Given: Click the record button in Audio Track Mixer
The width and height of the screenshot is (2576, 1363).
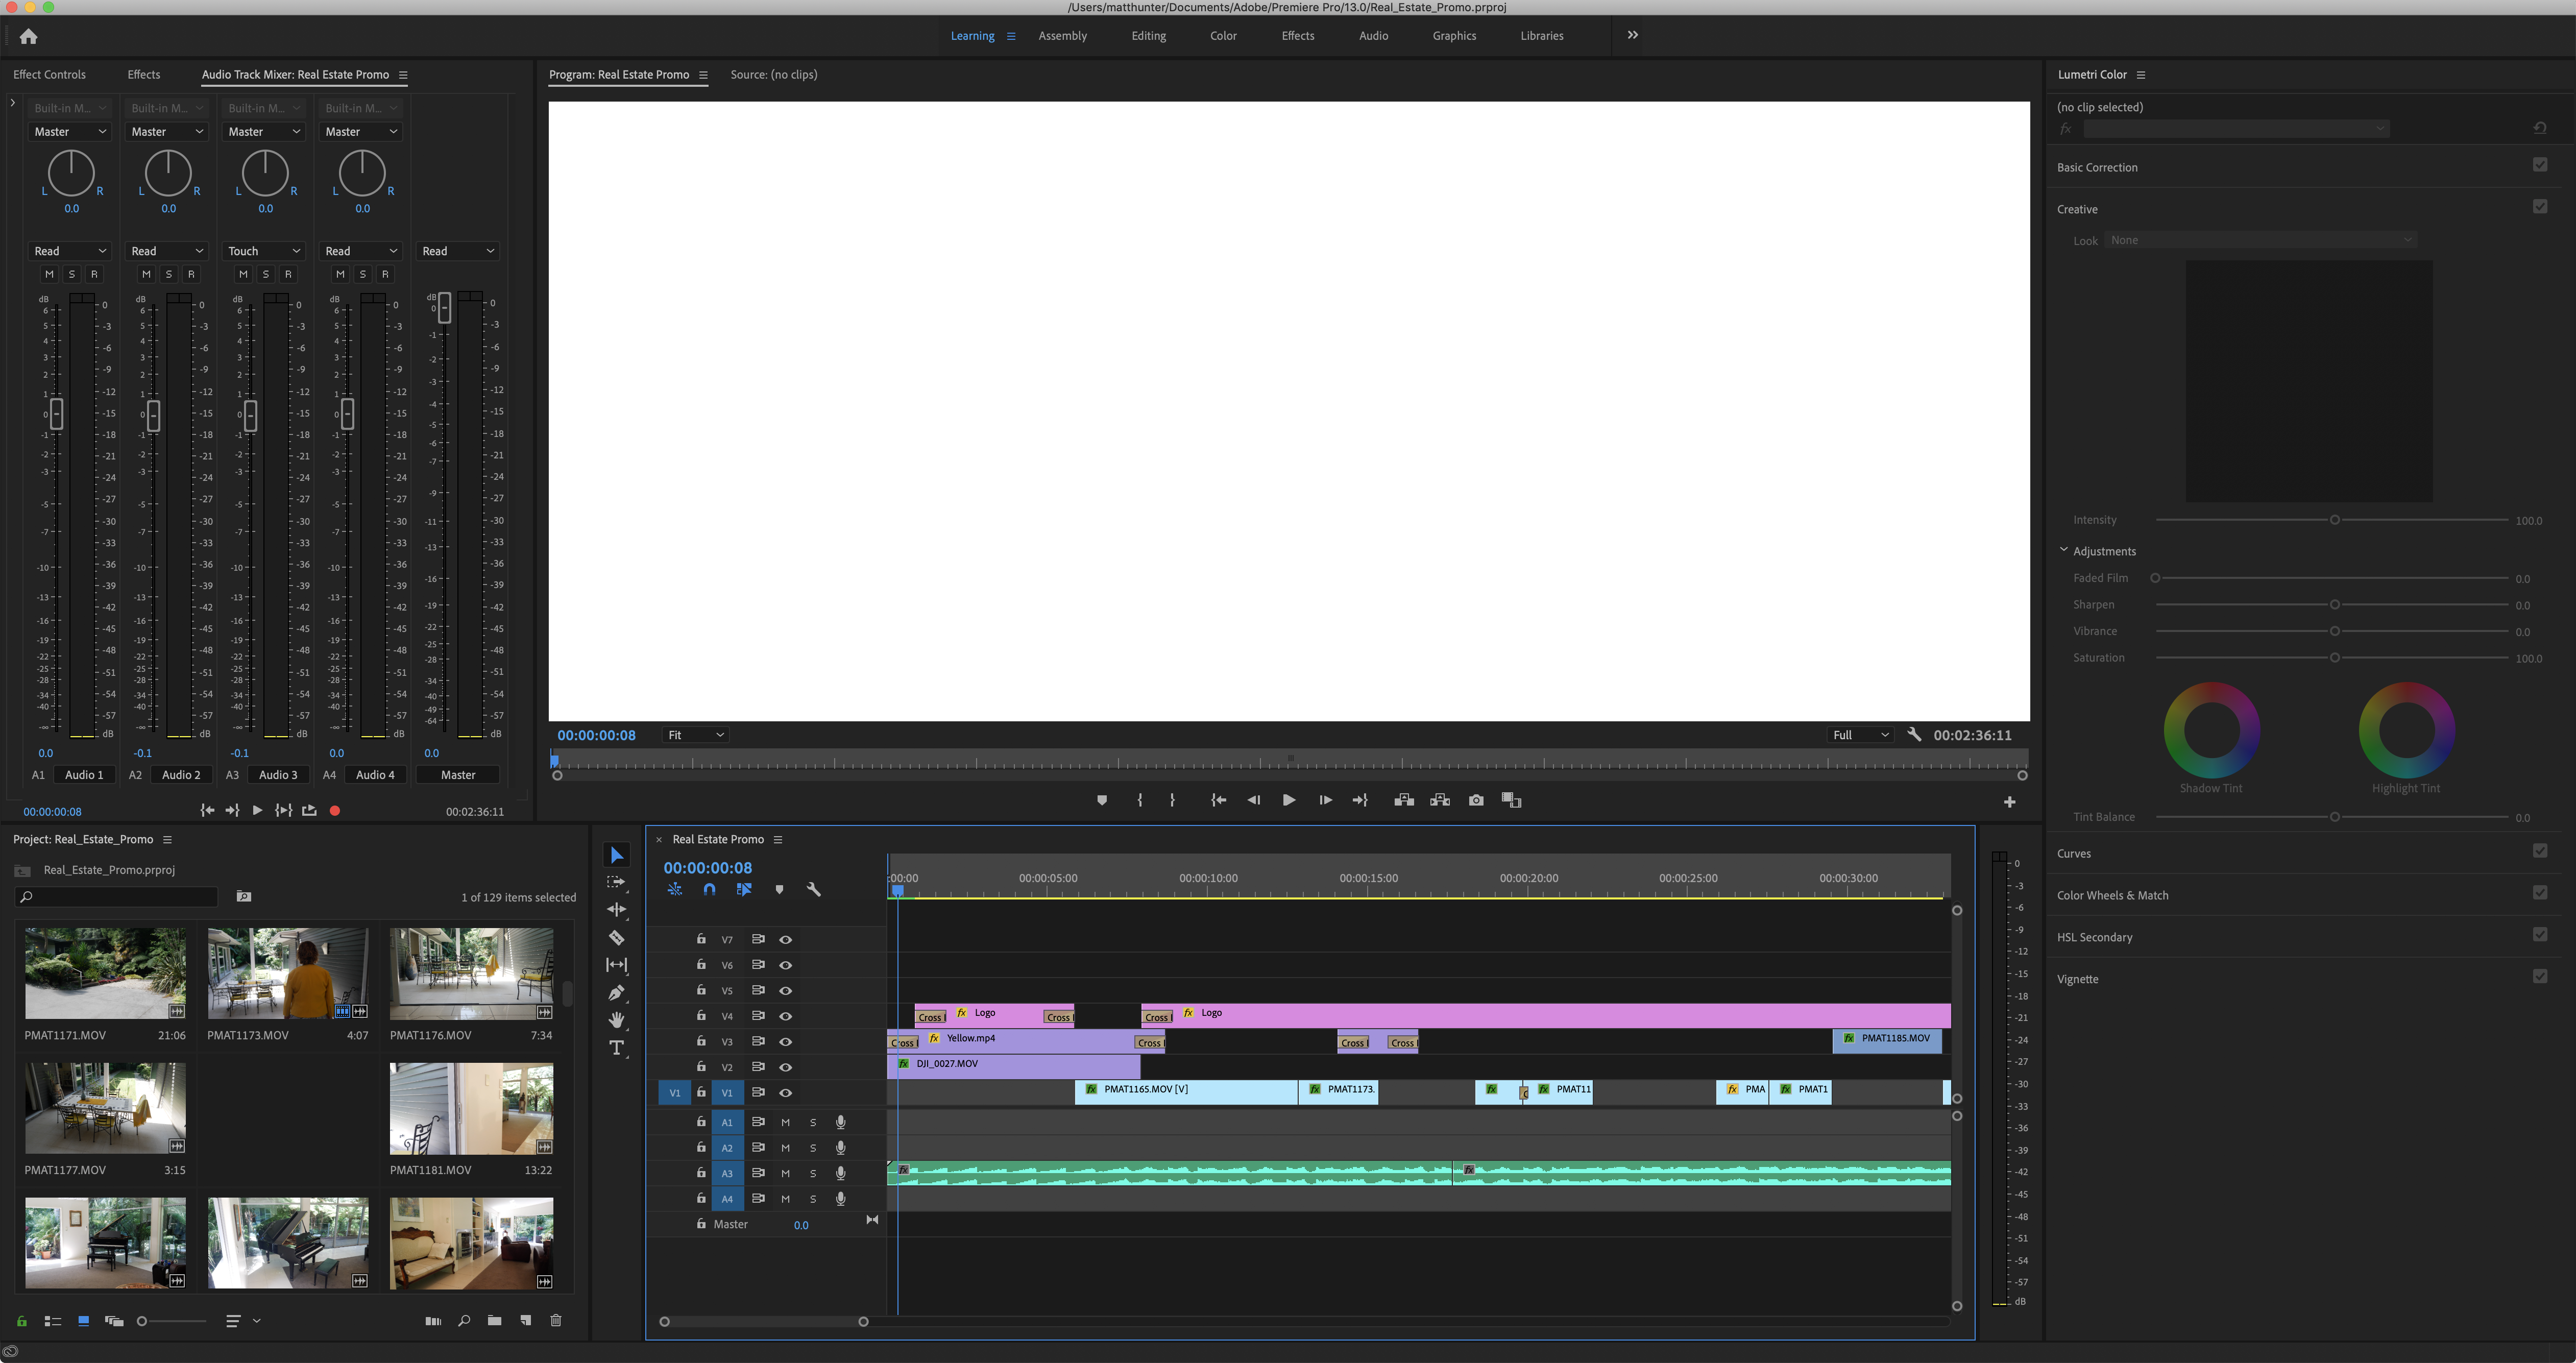Looking at the screenshot, I should pyautogui.click(x=335, y=811).
